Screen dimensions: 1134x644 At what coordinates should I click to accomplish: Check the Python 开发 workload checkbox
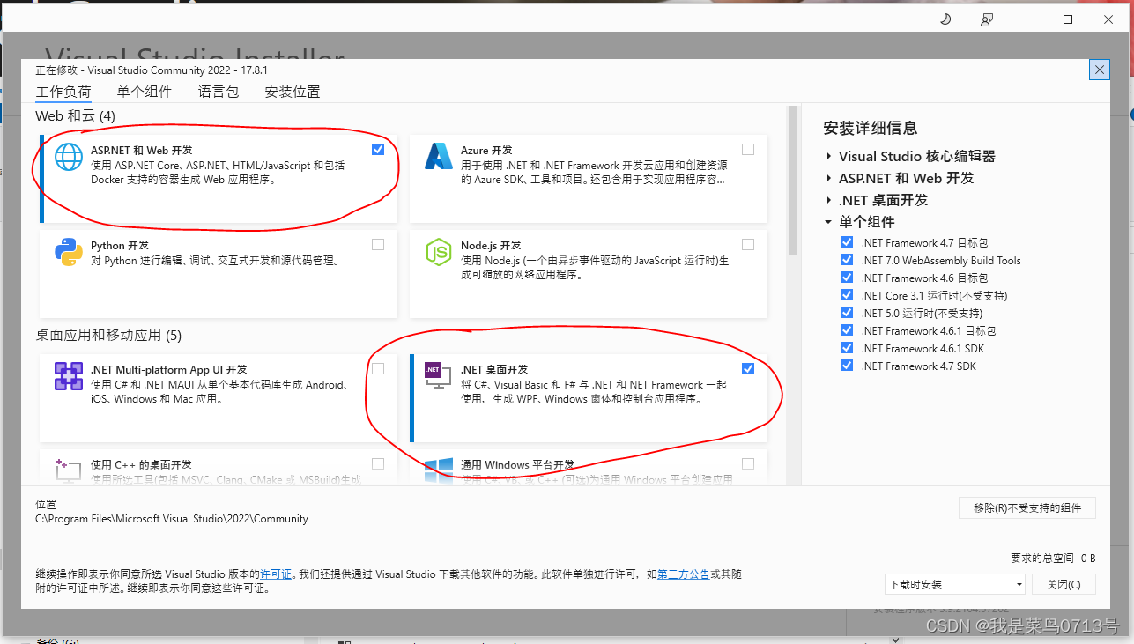(x=378, y=244)
